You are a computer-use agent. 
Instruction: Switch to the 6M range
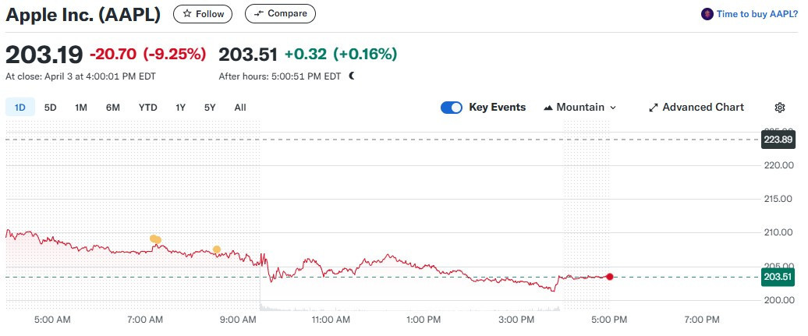point(113,108)
